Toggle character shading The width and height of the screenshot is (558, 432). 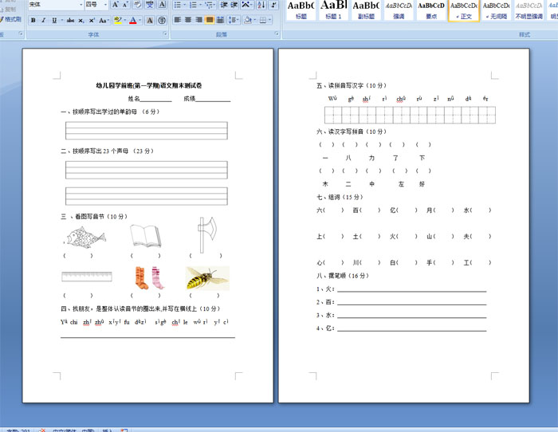tap(150, 20)
